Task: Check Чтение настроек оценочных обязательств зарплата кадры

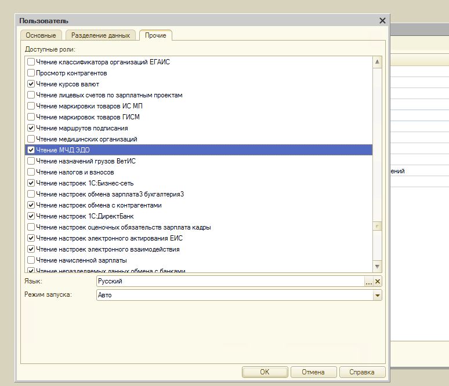Action: (31, 227)
